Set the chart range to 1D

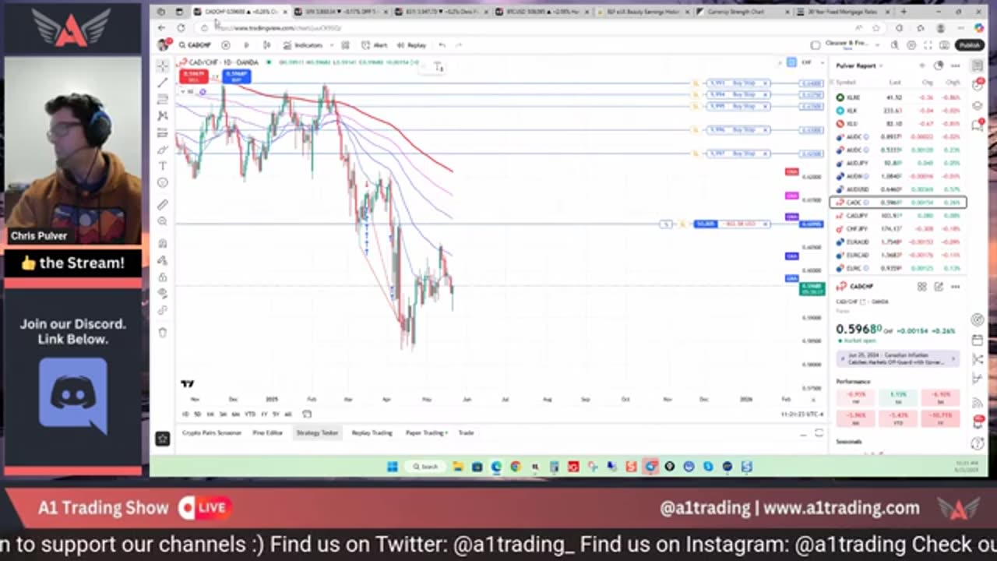[x=185, y=414]
